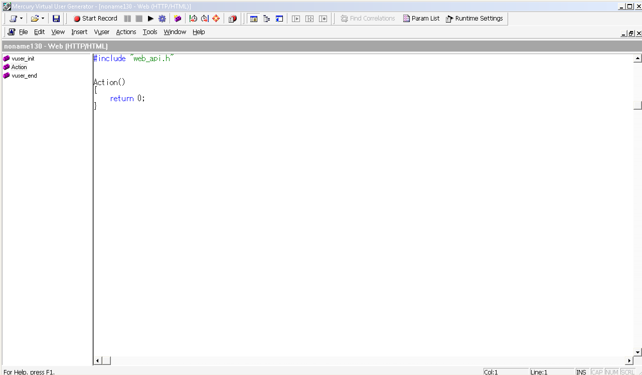The height and width of the screenshot is (375, 642).
Task: Click the New script icon
Action: 13,19
